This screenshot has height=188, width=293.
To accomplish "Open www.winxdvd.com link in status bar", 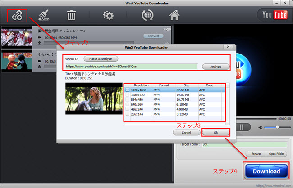I will click(273, 186).
